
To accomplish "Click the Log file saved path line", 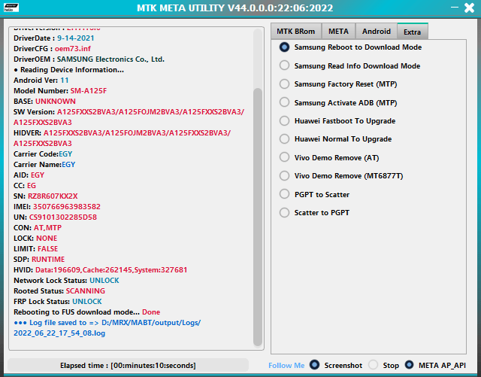I will (107, 323).
